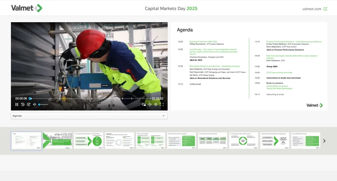Click the video seek progress bar
The height and width of the screenshot is (181, 337).
(x=90, y=98)
